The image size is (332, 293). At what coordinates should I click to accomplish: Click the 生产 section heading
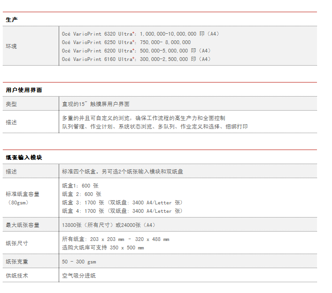12,20
